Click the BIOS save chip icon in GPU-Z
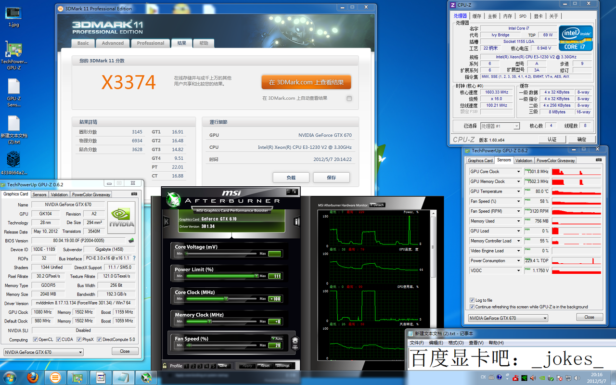The width and height of the screenshot is (616, 385). click(131, 241)
